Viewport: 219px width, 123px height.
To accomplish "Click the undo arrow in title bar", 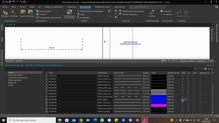I will pyautogui.click(x=14, y=2).
